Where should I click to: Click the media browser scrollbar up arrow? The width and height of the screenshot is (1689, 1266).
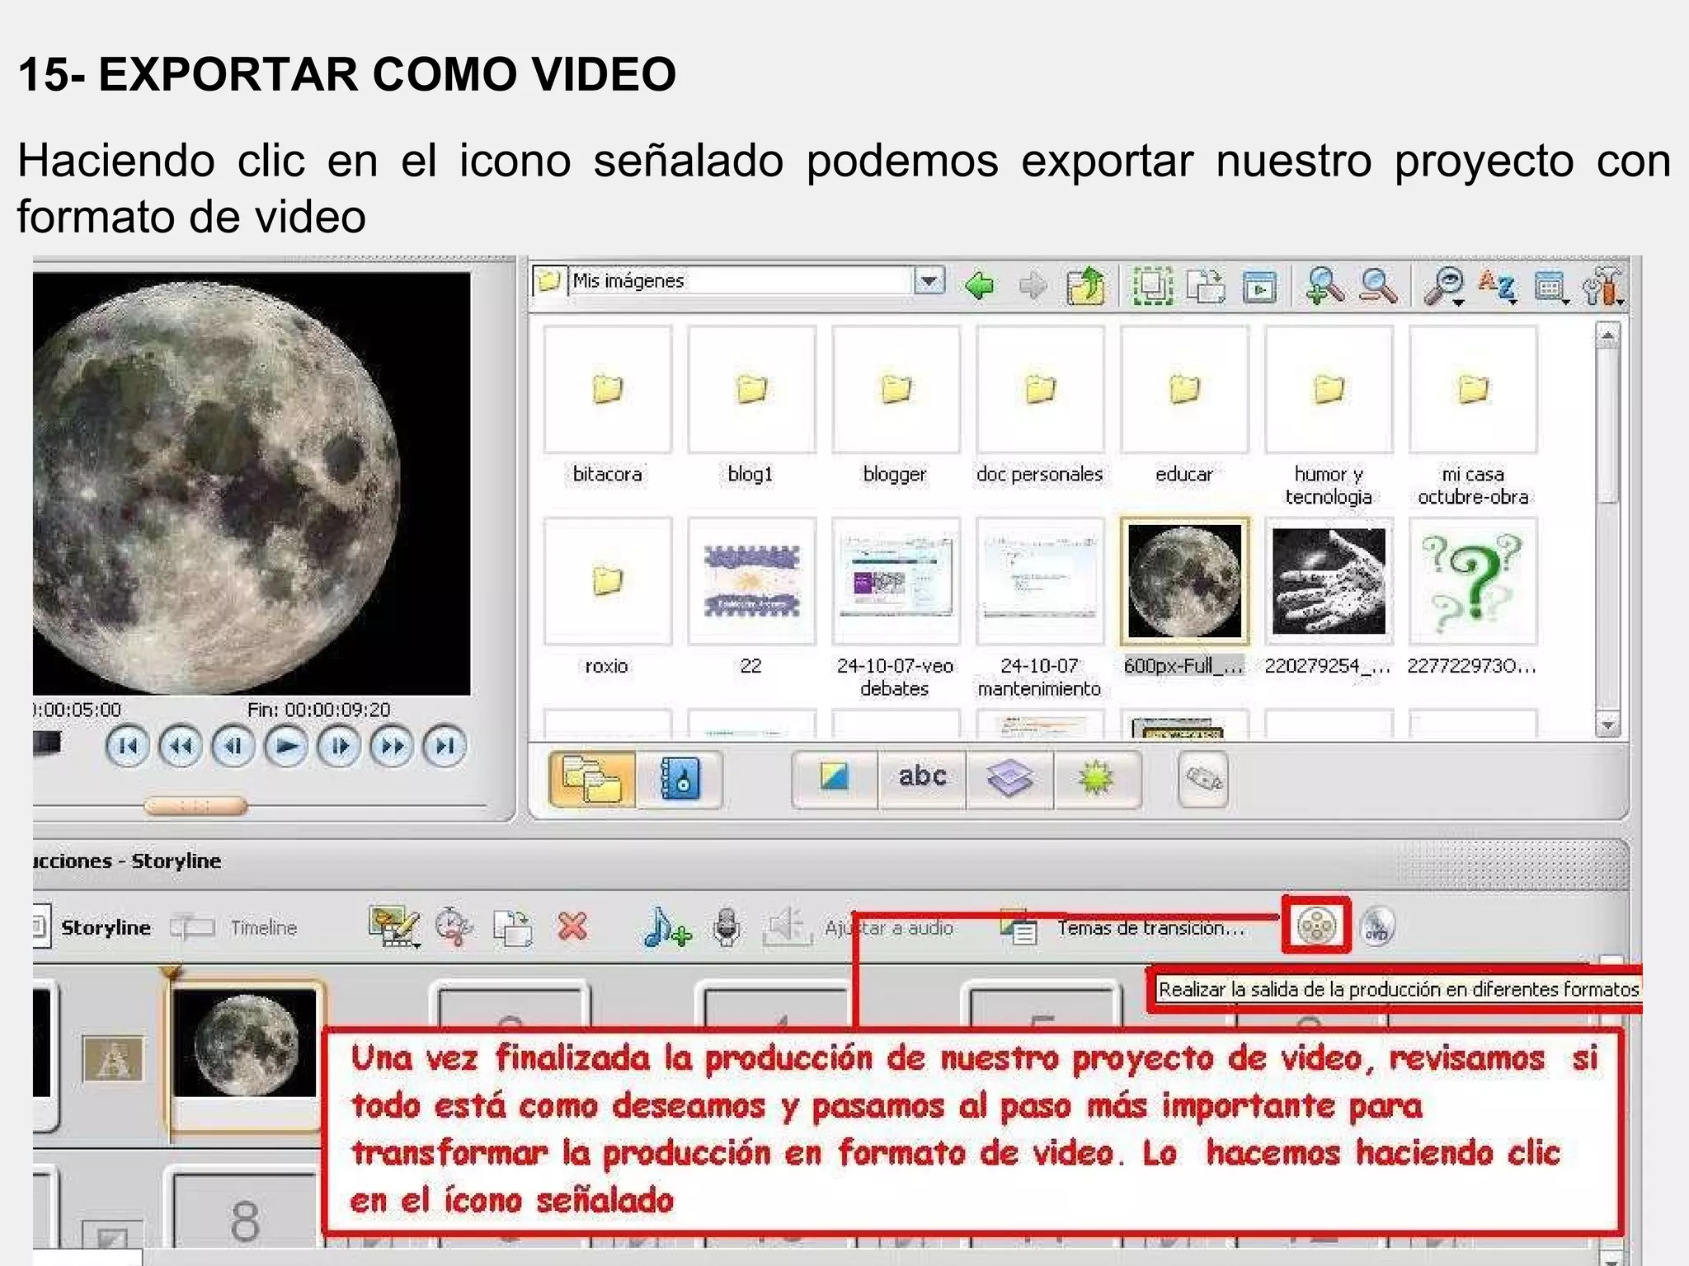pyautogui.click(x=1607, y=336)
